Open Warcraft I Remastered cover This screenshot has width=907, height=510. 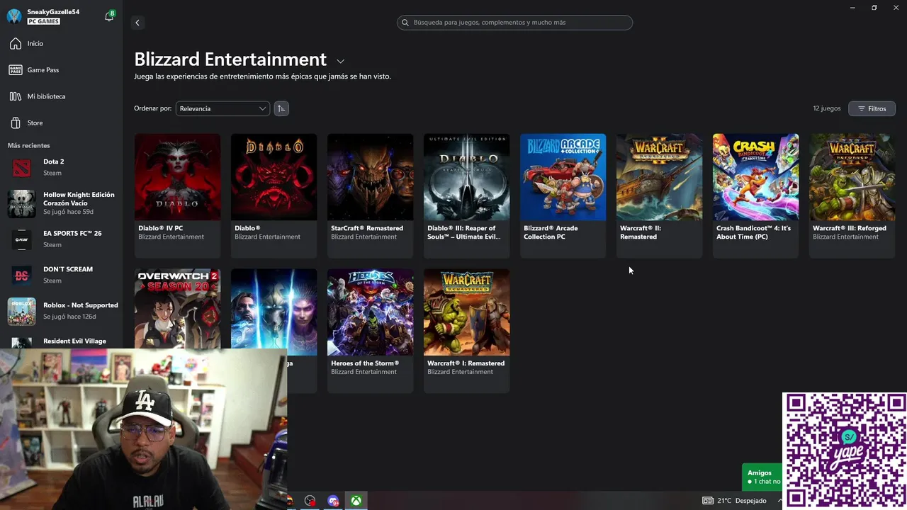(x=466, y=312)
